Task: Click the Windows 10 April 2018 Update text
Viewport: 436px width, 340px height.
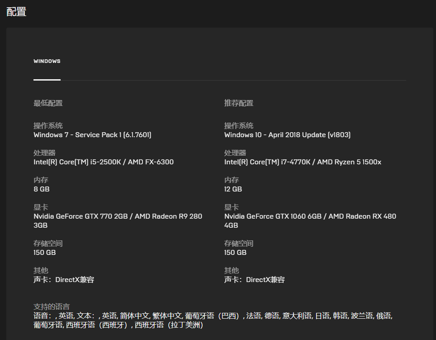Action: [x=287, y=135]
